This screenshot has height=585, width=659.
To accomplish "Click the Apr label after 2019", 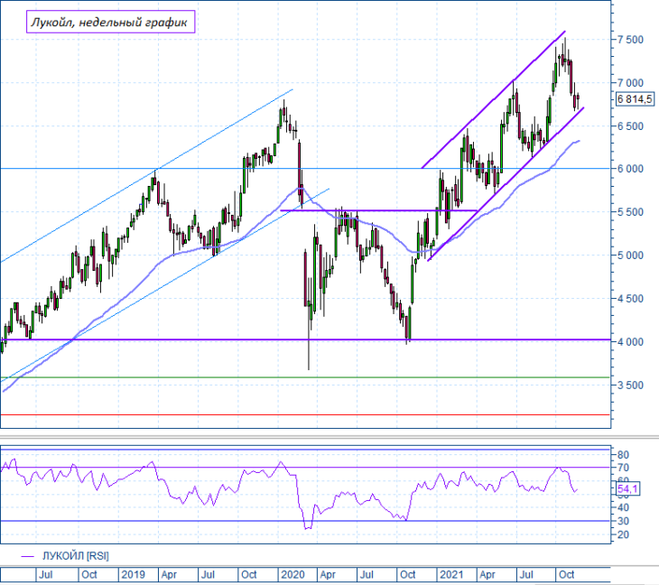I will pyautogui.click(x=169, y=574).
